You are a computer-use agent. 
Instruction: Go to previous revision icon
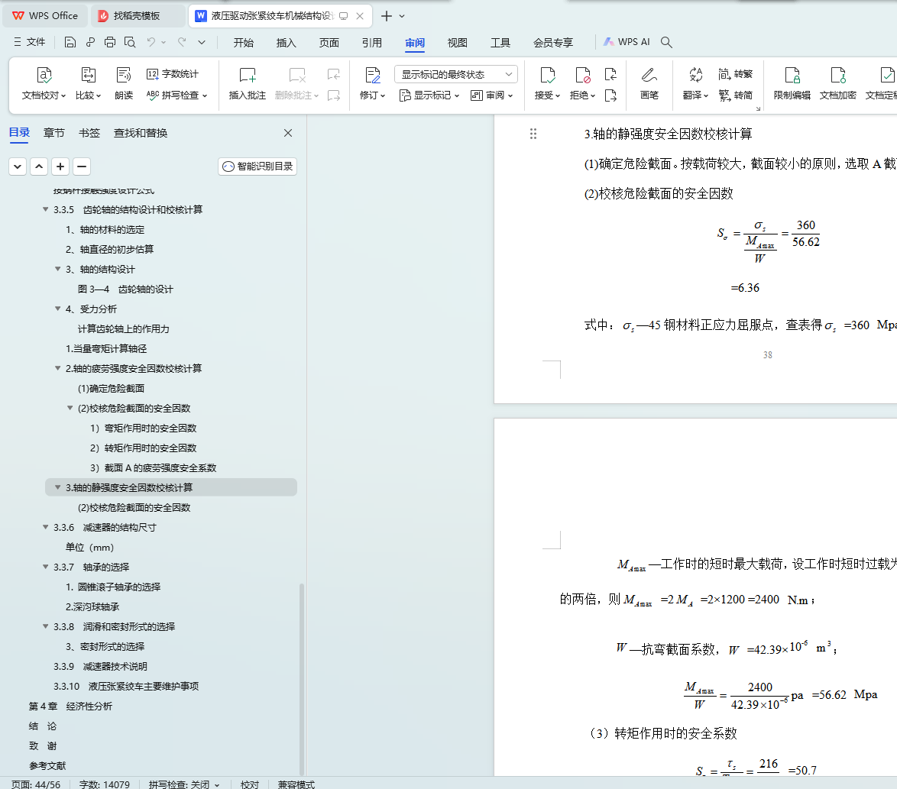point(610,74)
